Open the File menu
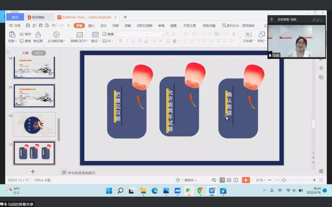Screen dimensions: 332x207 15,25
